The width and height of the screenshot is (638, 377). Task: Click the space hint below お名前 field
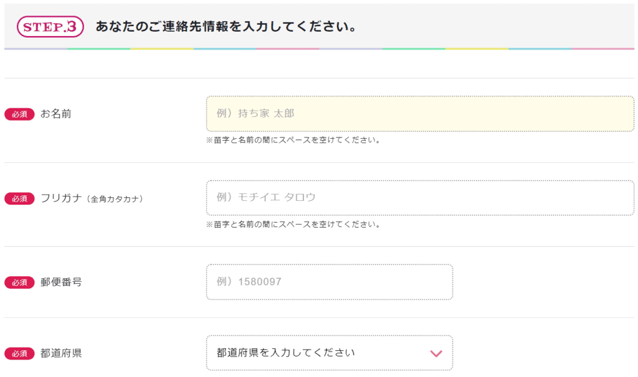point(293,140)
